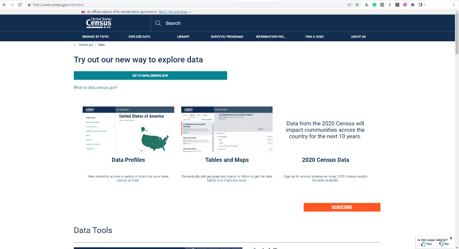The image size is (459, 249).
Task: Open the Surveys/ Programs menu
Action: click(x=227, y=37)
